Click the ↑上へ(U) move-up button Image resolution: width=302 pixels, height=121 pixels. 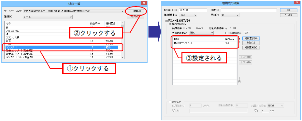[245, 57]
